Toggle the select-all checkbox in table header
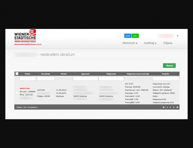 17,74
